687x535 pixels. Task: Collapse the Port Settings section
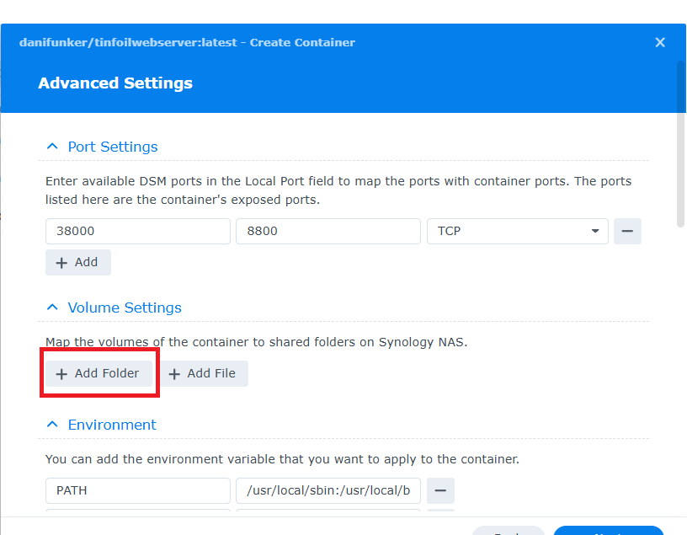click(52, 147)
